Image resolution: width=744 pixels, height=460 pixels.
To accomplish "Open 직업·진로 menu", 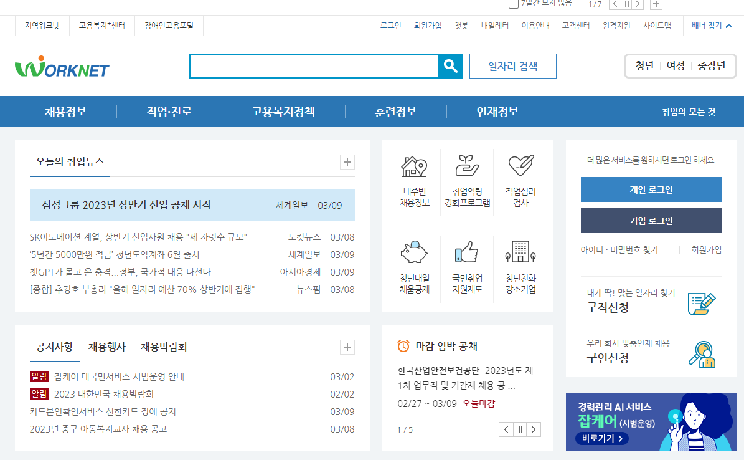I will pos(169,112).
